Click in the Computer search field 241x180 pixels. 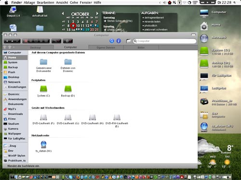(164, 41)
